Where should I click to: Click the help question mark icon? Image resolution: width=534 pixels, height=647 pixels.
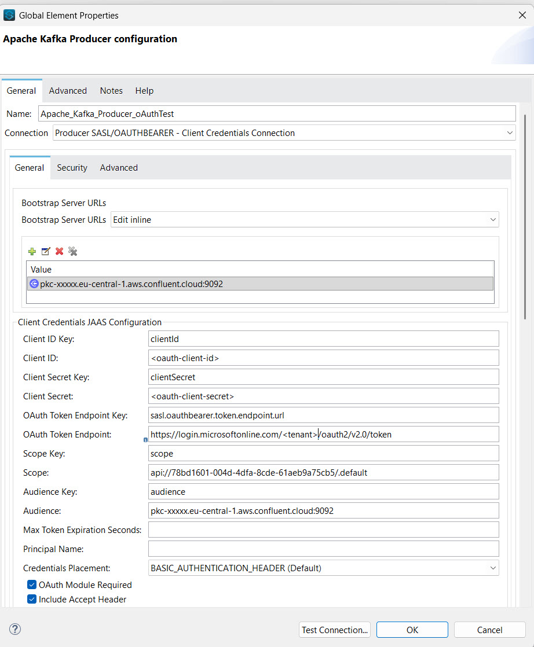(x=15, y=629)
